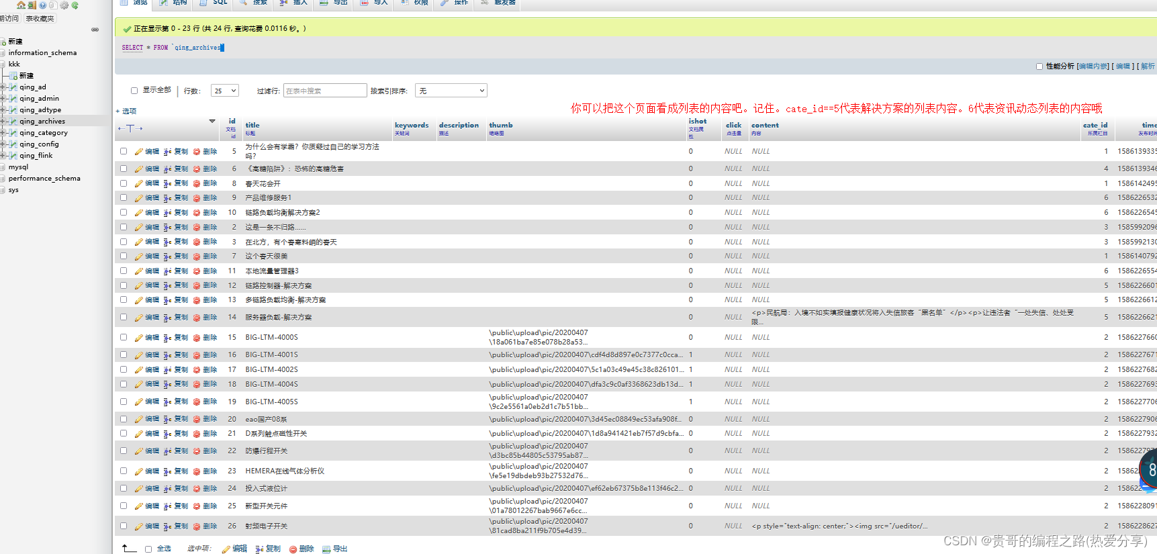Click the qing_ad table icon in the tree
This screenshot has width=1157, height=554.
(x=13, y=87)
